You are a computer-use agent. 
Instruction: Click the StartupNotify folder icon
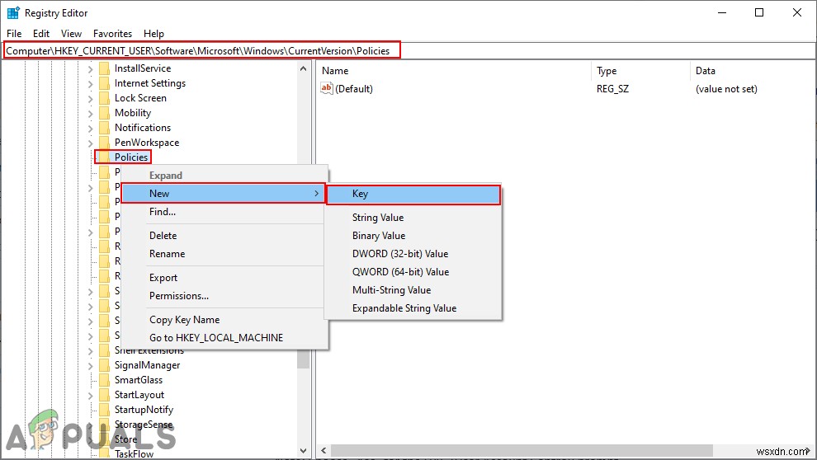pyautogui.click(x=104, y=410)
